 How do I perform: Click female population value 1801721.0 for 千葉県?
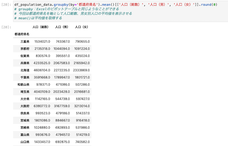coord(82,77)
